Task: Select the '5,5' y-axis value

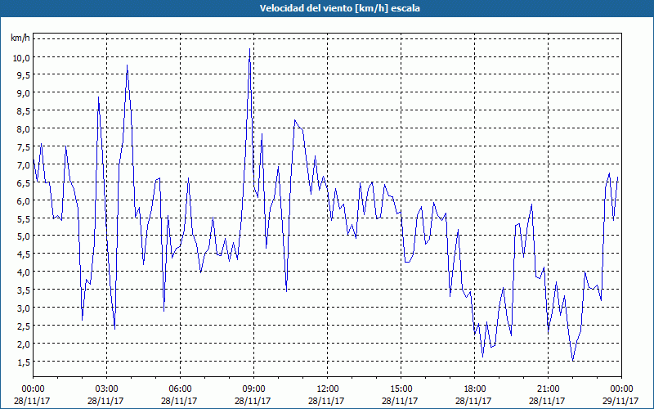Action: point(23,218)
